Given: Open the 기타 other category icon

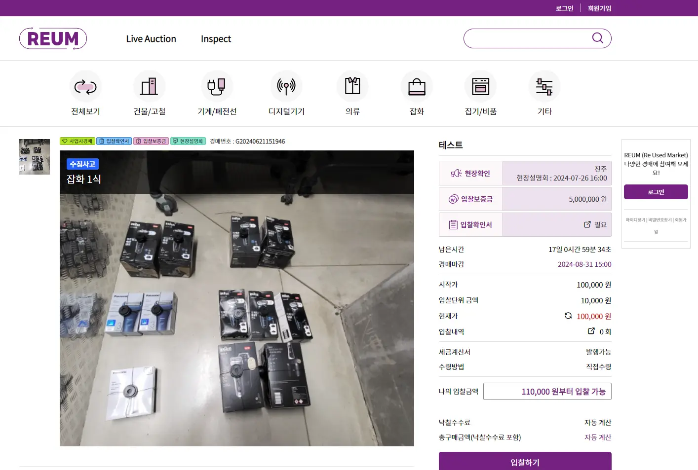Looking at the screenshot, I should [x=544, y=87].
